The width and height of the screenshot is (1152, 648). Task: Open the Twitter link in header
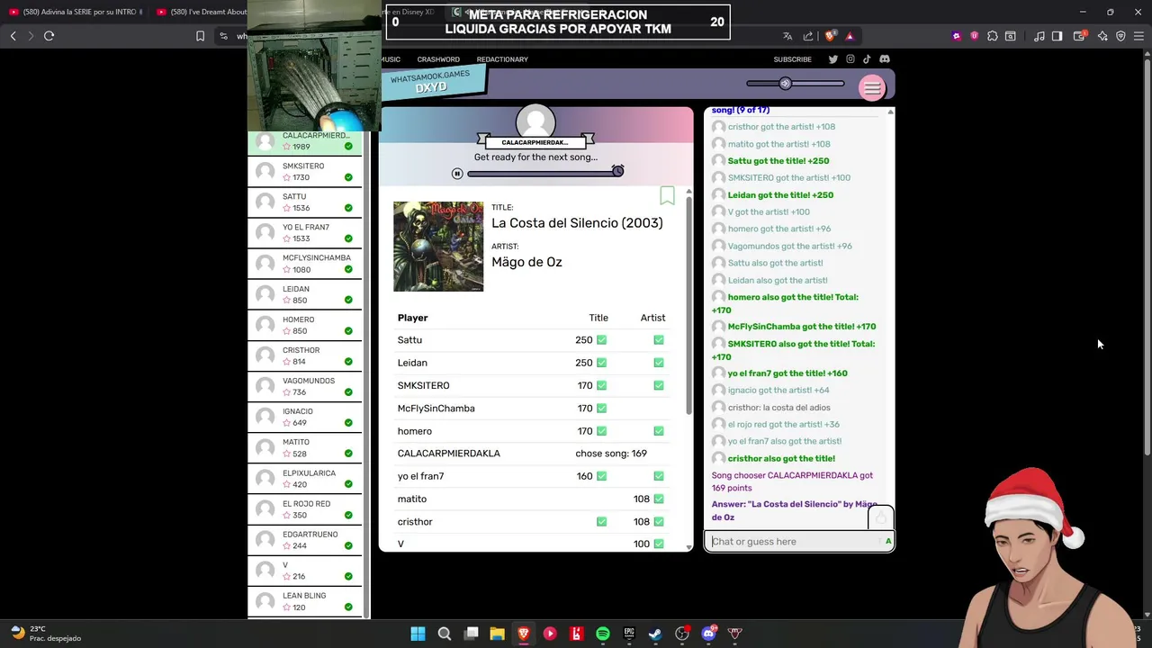(833, 59)
